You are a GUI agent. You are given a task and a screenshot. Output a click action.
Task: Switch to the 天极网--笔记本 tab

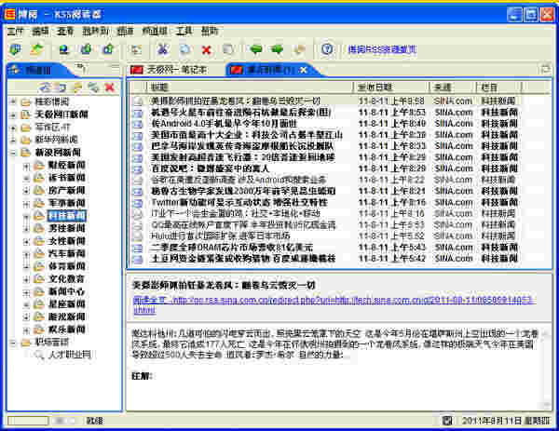(x=169, y=70)
